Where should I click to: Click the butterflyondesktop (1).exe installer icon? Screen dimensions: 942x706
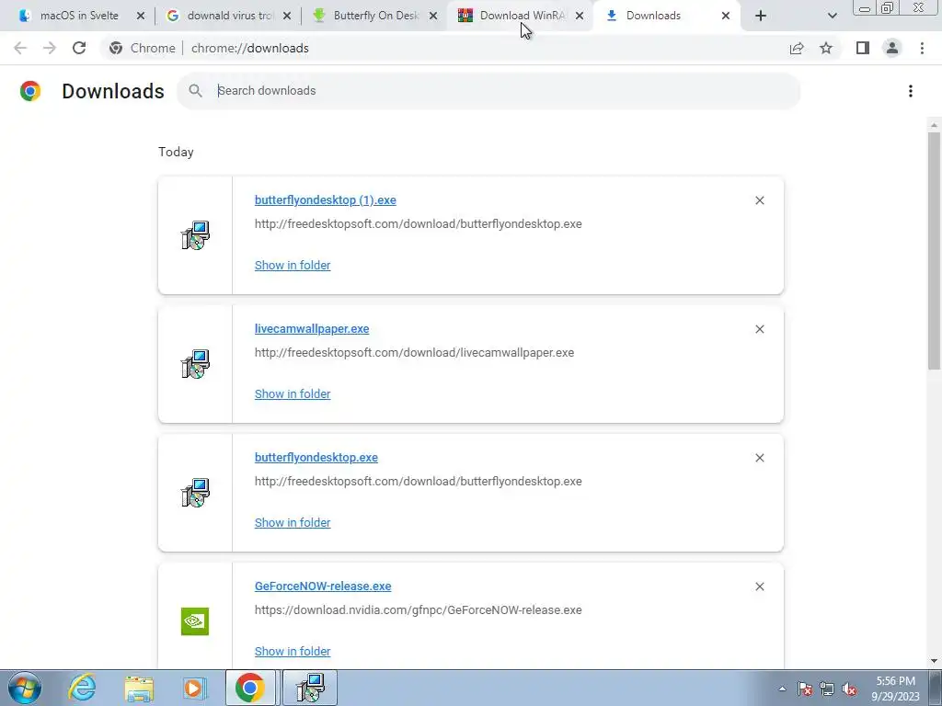point(195,235)
